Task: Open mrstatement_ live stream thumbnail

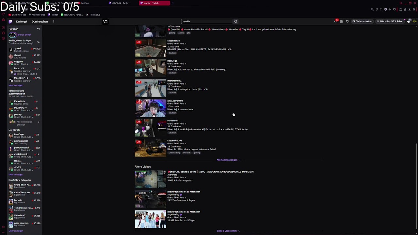Action: [150, 88]
